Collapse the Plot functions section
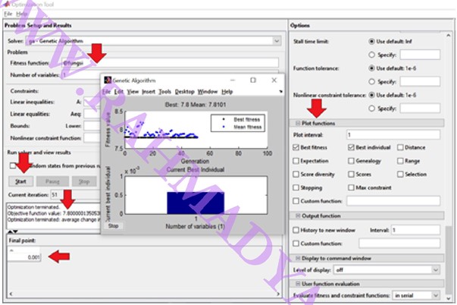The width and height of the screenshot is (457, 305). pyautogui.click(x=296, y=123)
